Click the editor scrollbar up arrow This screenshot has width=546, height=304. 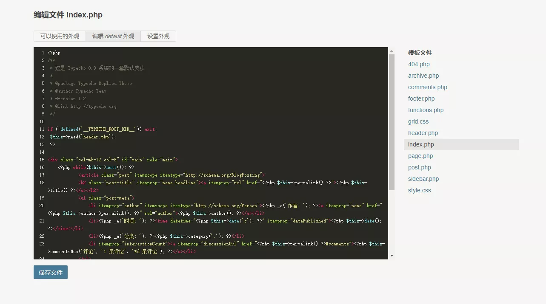(392, 51)
